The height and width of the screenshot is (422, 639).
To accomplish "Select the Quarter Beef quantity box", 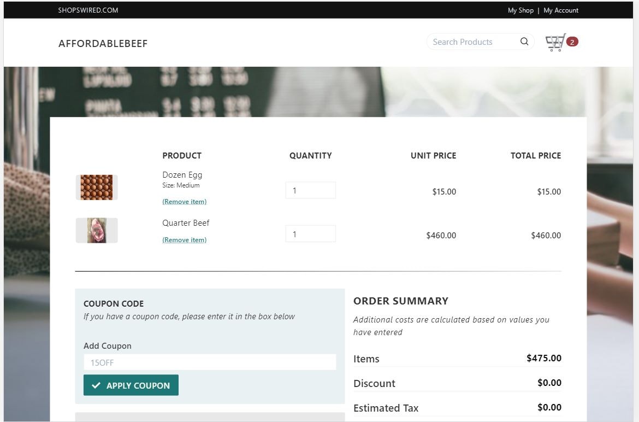I will point(310,233).
